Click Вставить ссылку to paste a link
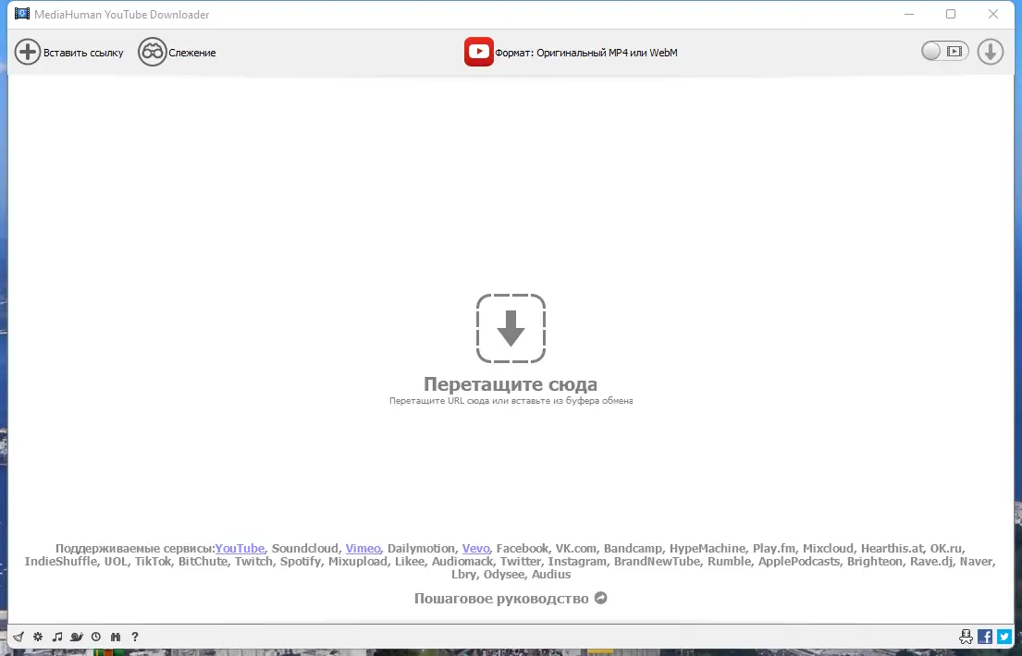 68,52
